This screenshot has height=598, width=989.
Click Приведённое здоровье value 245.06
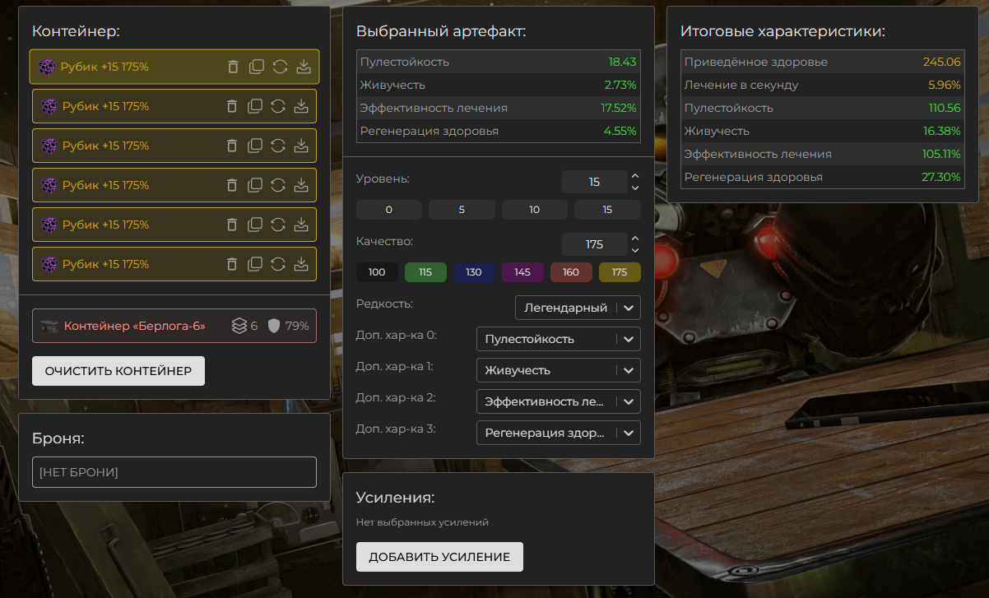pos(942,62)
